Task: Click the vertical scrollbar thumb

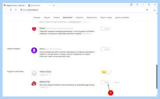Action: point(157,77)
